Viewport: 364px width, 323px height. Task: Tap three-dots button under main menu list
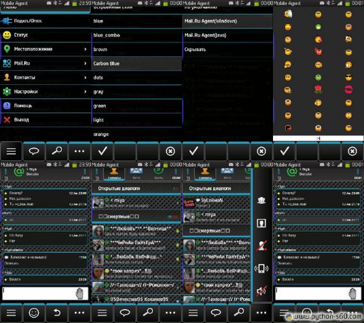point(79,151)
